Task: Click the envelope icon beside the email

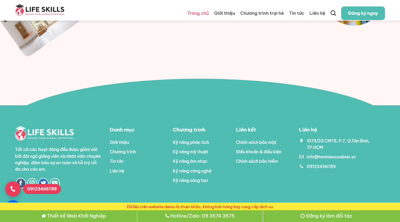Action: coord(301,157)
